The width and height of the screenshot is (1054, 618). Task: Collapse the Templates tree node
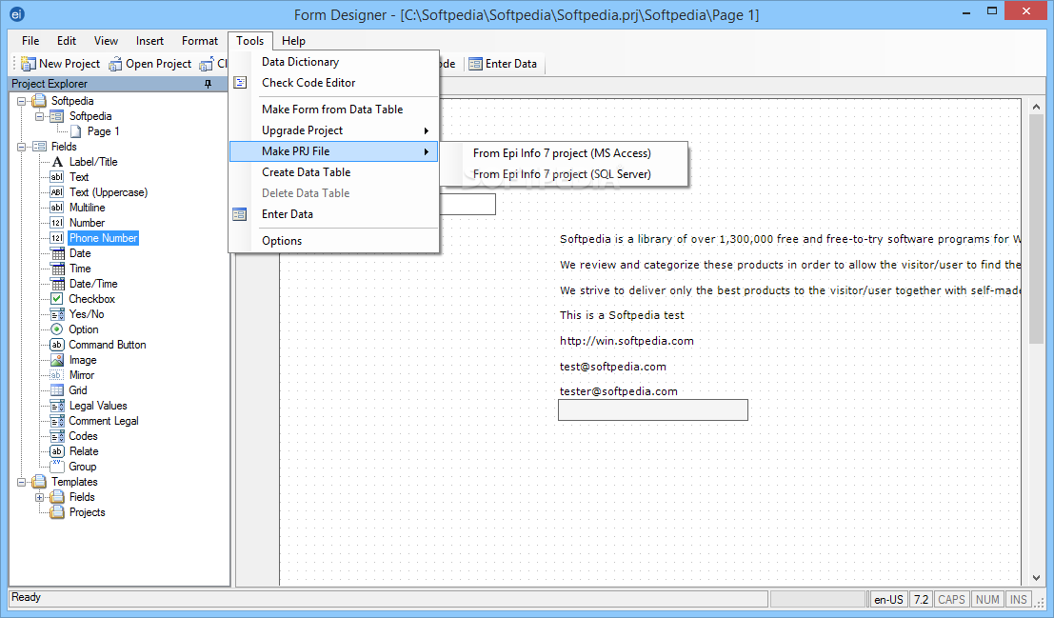coord(22,483)
